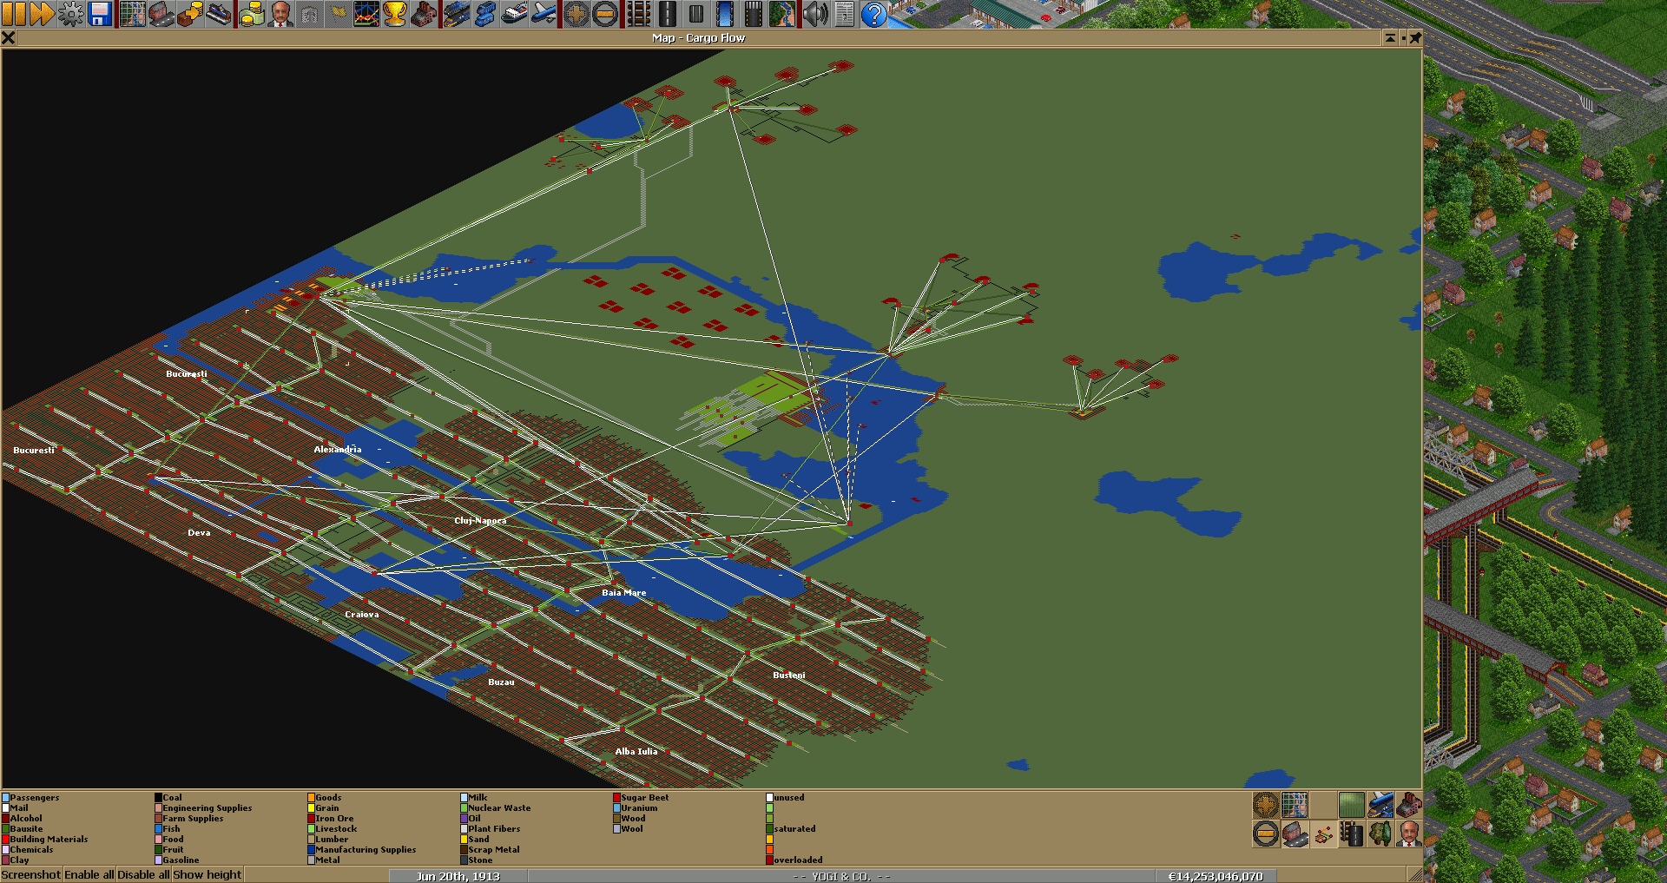Screen dimensions: 1667x883
Task: Toggle Passengers cargo in legend
Action: click(x=31, y=797)
